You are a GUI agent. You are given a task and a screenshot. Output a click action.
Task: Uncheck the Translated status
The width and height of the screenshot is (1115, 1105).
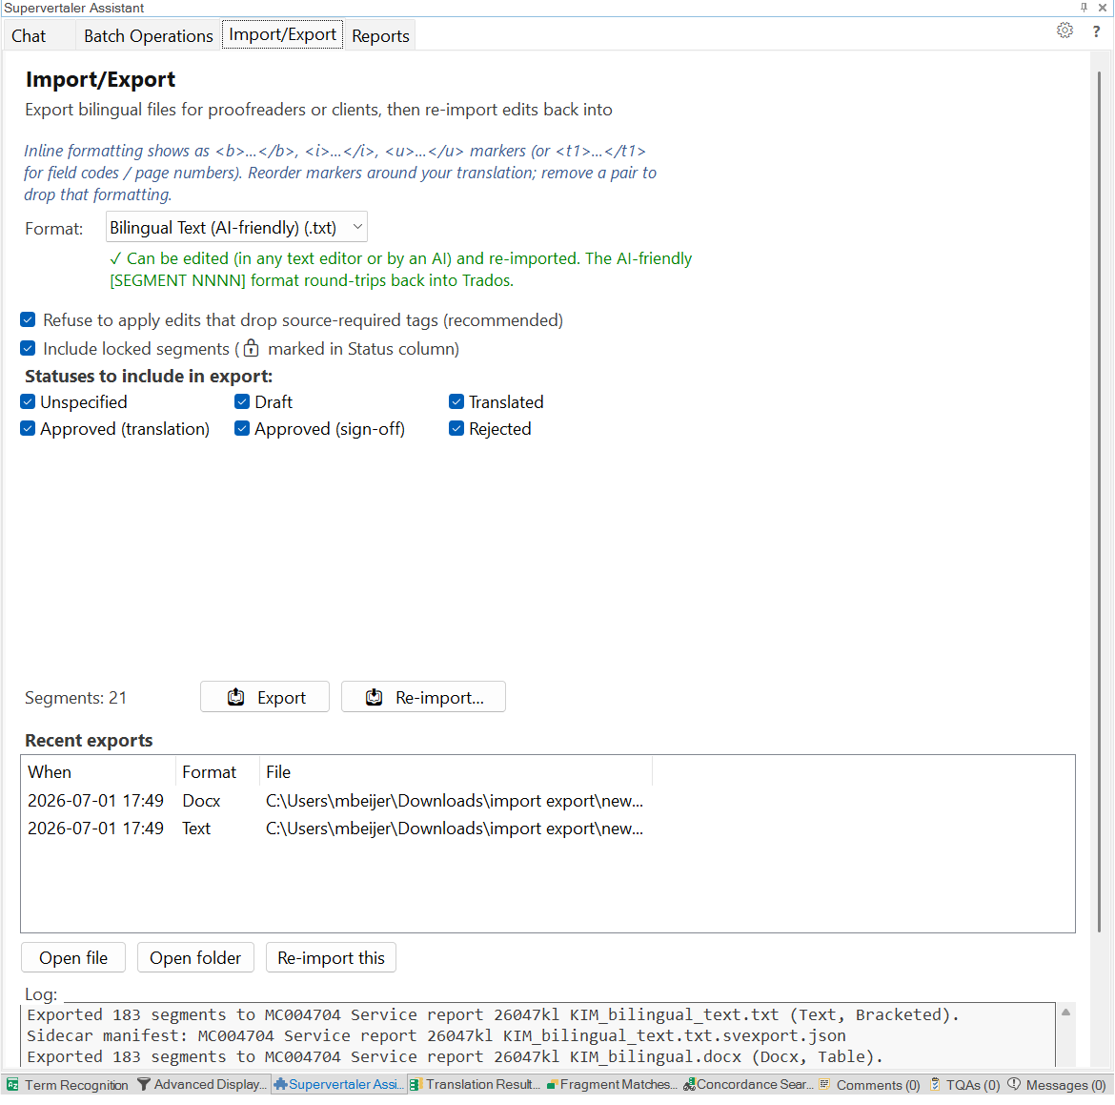tap(456, 401)
